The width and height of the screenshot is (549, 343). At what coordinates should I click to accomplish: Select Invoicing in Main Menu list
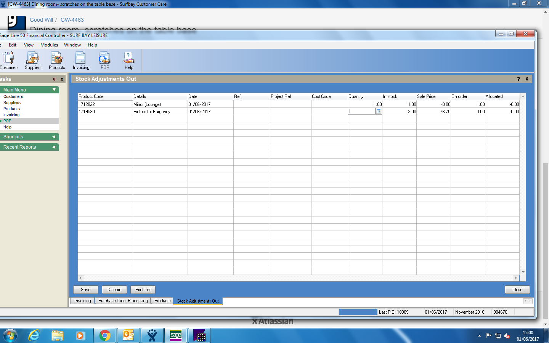pos(11,115)
